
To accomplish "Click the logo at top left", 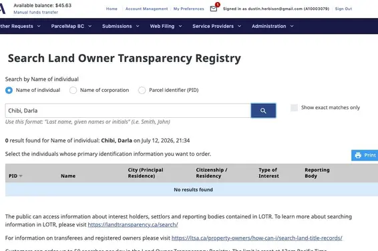I will pyautogui.click(x=3, y=9).
